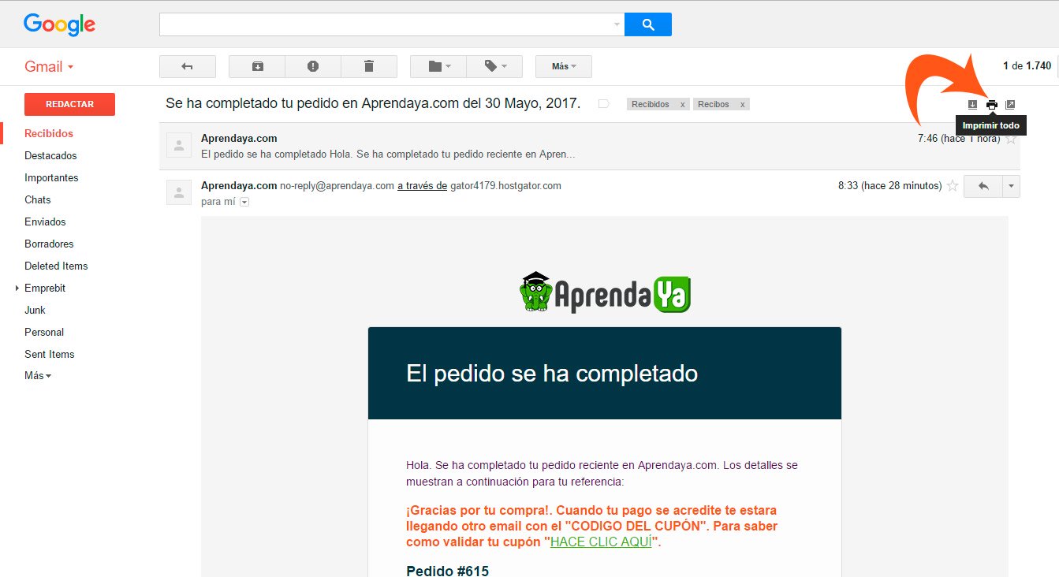
Task: Report message as spam
Action: tap(313, 66)
